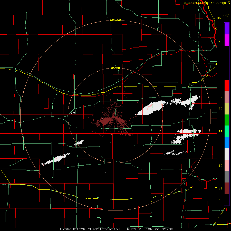Click the "IC" legend label
231x231 pixels.
pos(220,166)
